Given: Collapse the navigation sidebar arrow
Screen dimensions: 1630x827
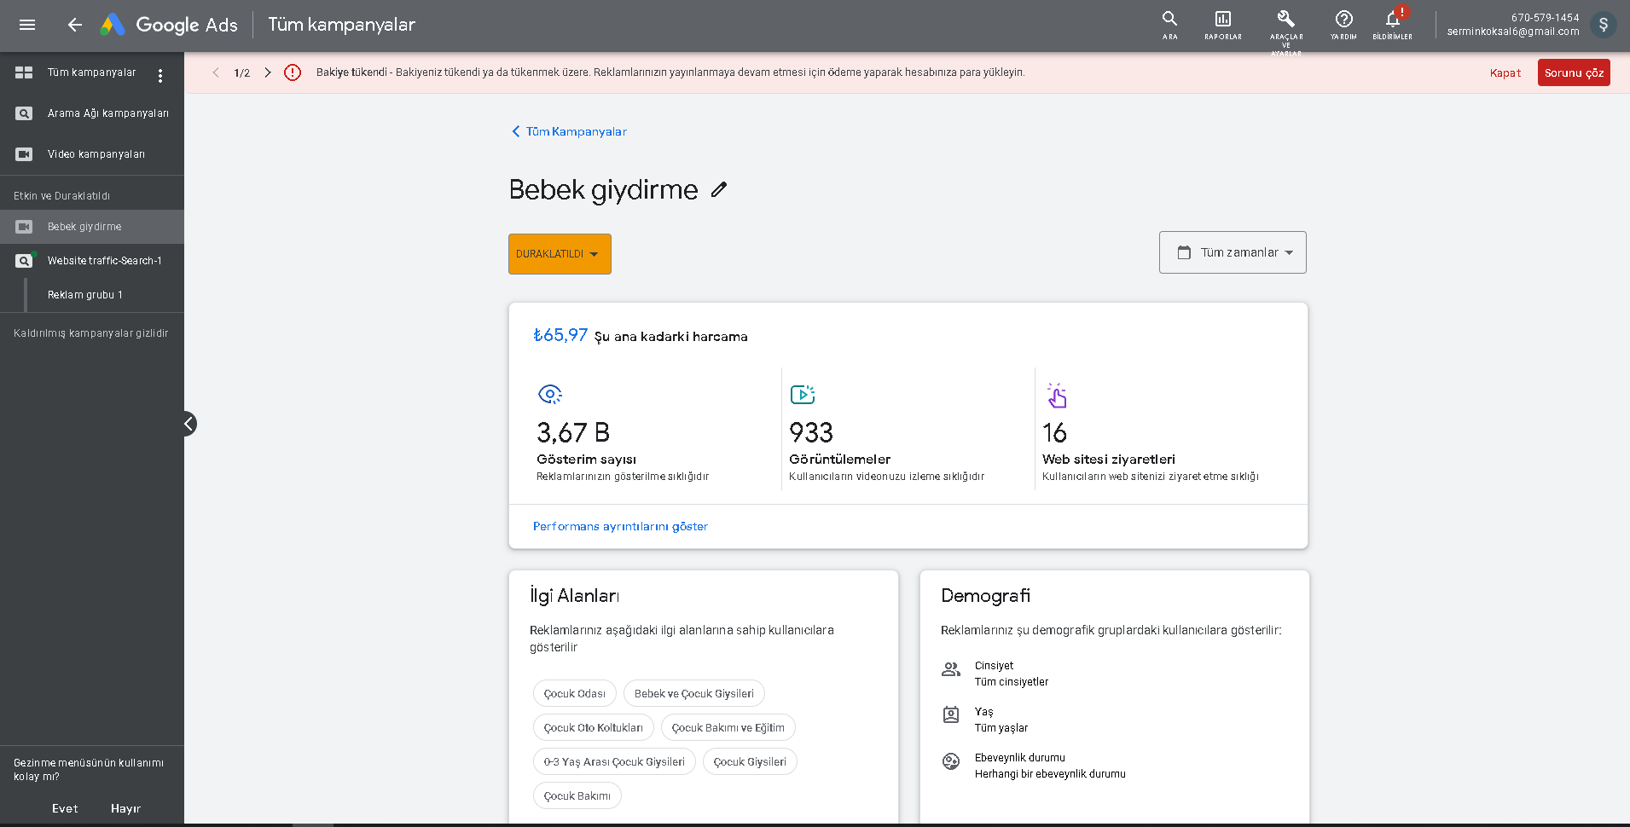Looking at the screenshot, I should pyautogui.click(x=189, y=424).
